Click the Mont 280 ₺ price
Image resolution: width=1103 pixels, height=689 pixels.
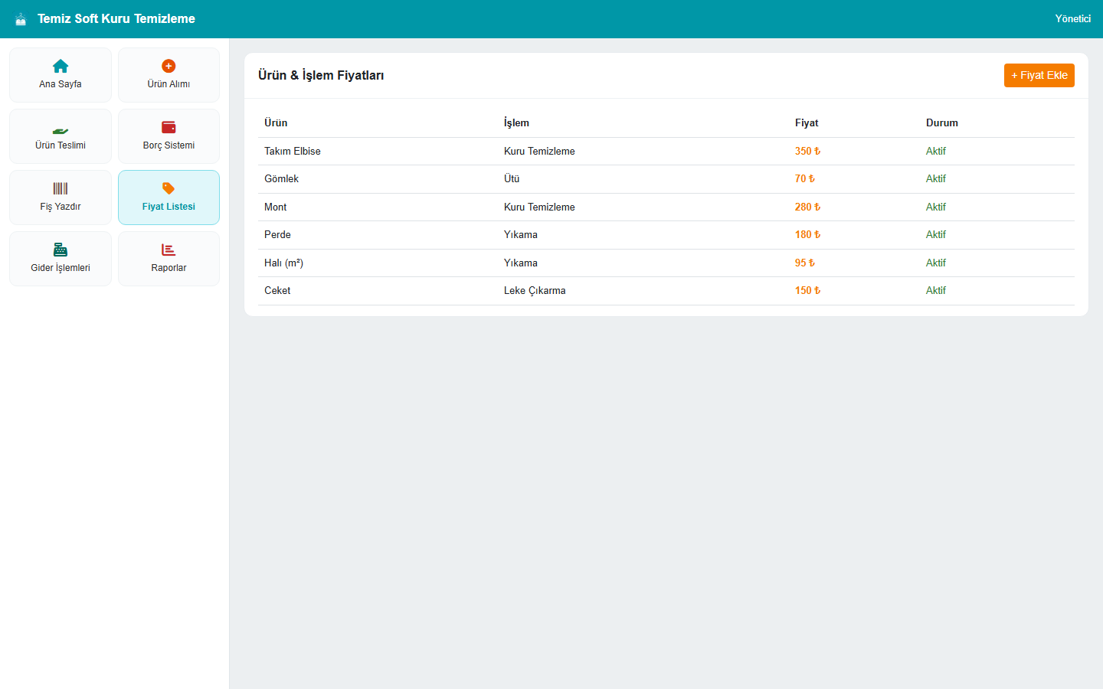(x=807, y=207)
